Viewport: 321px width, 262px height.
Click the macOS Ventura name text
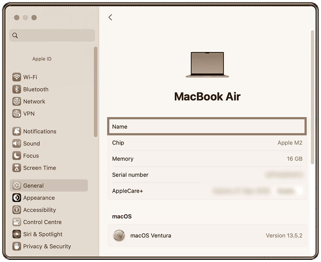pyautogui.click(x=151, y=236)
